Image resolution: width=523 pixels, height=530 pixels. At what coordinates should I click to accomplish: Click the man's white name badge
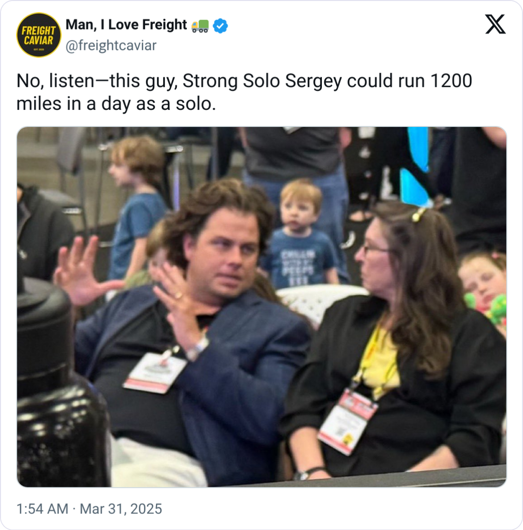click(155, 373)
